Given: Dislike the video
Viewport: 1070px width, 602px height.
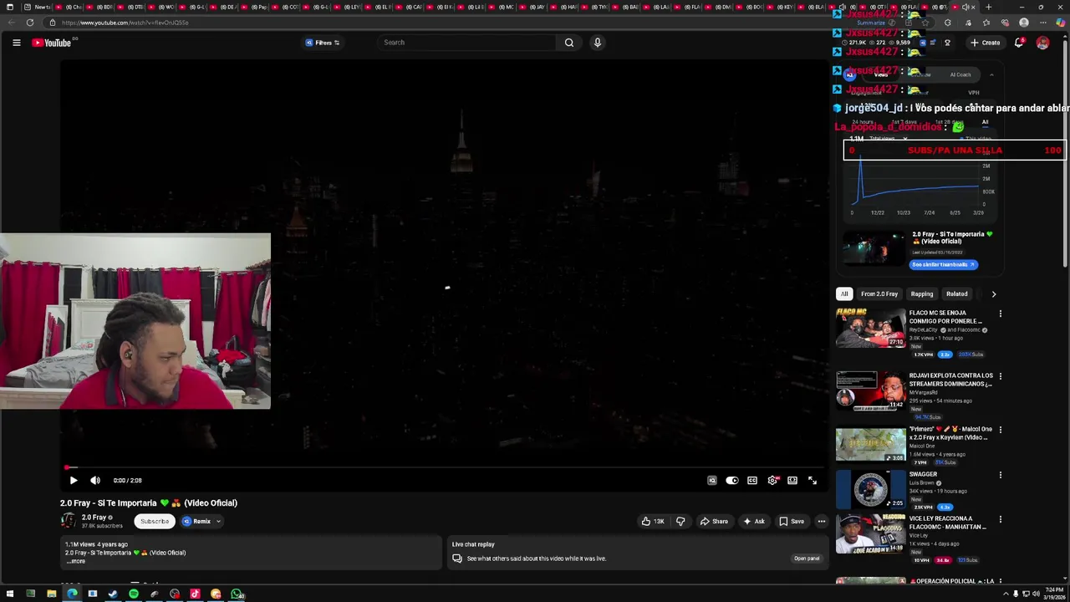Looking at the screenshot, I should click(x=680, y=522).
